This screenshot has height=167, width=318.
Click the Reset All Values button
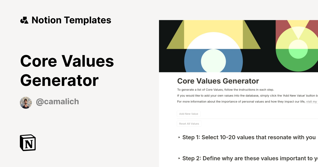[189, 124]
